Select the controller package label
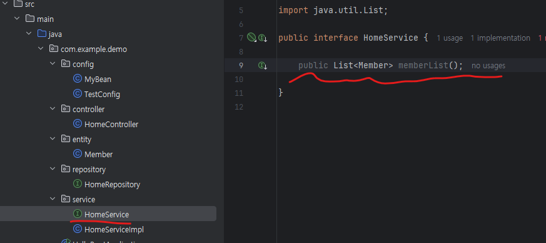The height and width of the screenshot is (243, 546). (x=88, y=109)
